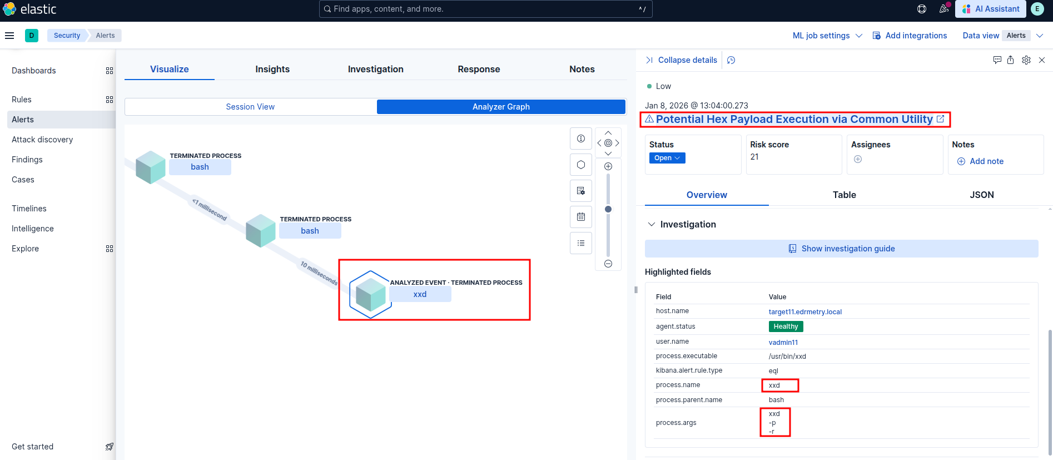Expand the ML job settings menu
The image size is (1053, 460).
click(x=827, y=36)
